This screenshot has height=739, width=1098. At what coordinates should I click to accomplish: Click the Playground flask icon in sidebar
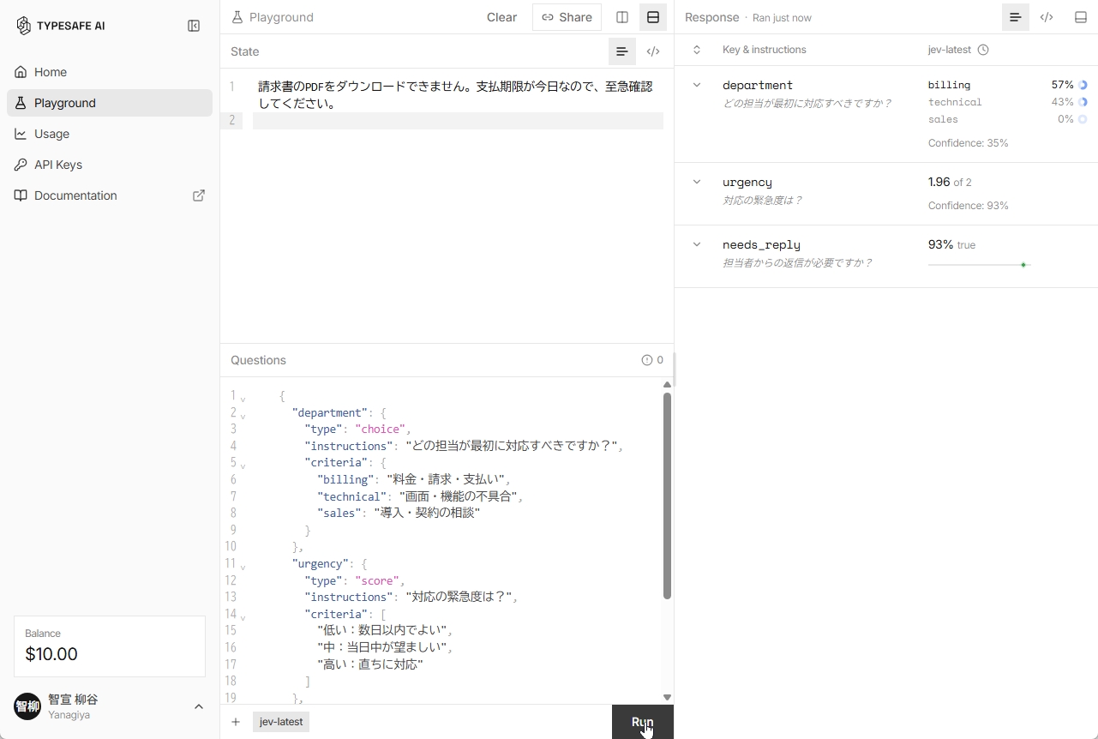click(21, 103)
